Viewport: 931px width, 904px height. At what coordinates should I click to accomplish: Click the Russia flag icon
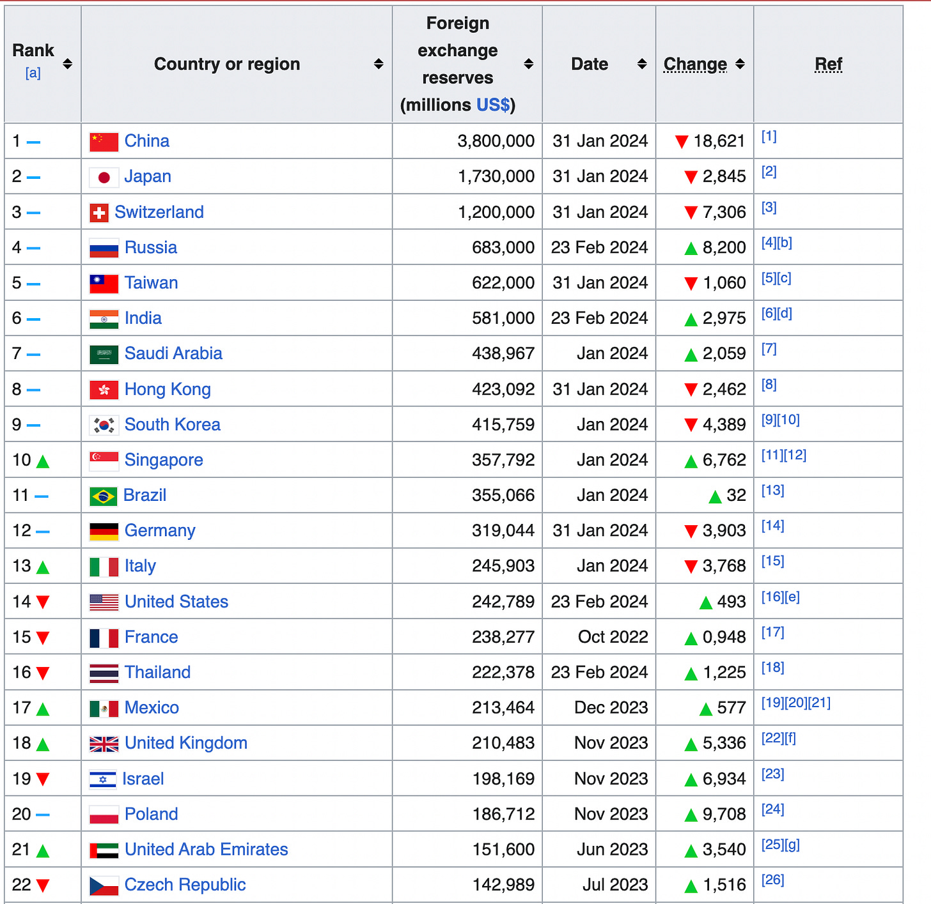click(104, 248)
